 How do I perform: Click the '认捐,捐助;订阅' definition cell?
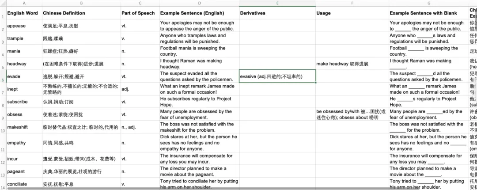tap(81, 102)
